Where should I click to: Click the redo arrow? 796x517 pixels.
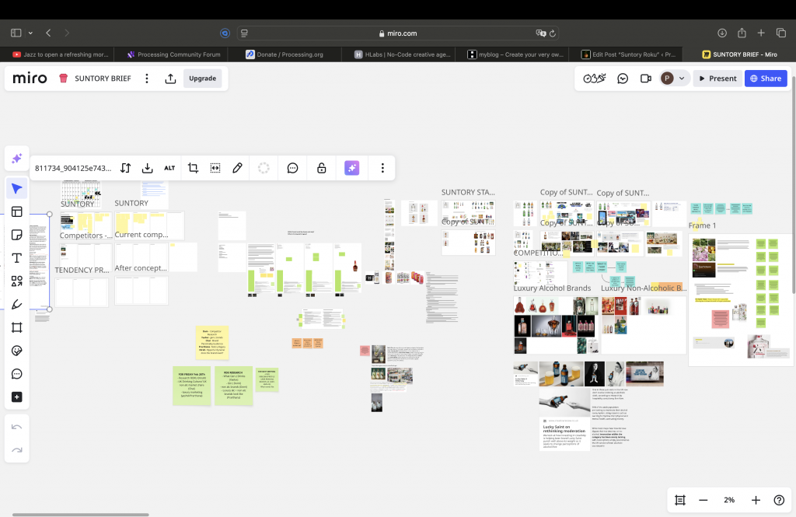tap(17, 450)
